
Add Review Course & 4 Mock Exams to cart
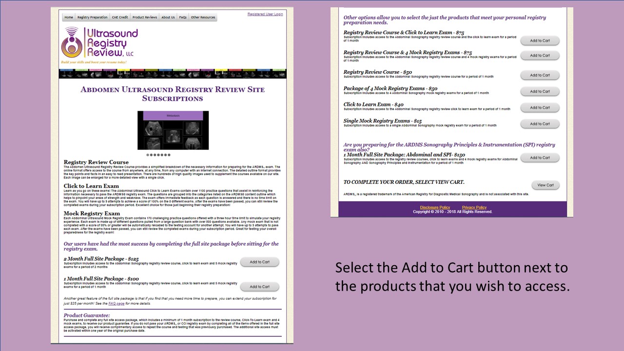point(540,56)
